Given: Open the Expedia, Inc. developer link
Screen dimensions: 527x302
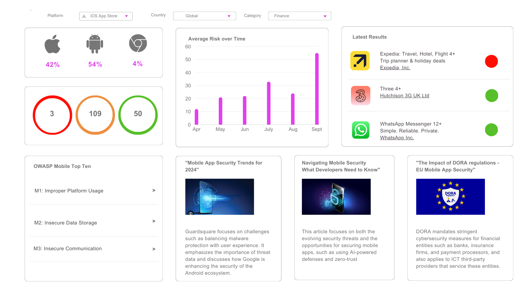Looking at the screenshot, I should pyautogui.click(x=395, y=68).
